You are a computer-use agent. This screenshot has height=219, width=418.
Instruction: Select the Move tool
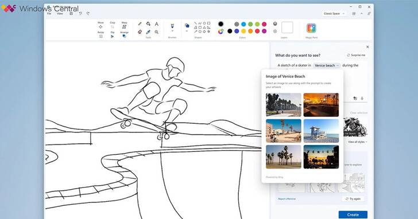(x=100, y=25)
